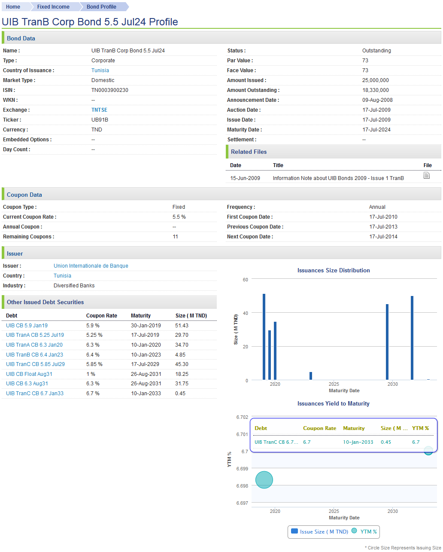
Task: Click the Issue Size ( M TND) legend label
Action: [324, 531]
